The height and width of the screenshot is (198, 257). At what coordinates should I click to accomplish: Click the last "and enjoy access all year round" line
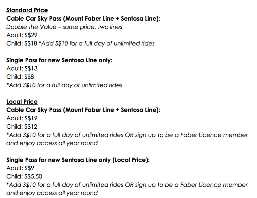pos(52,193)
